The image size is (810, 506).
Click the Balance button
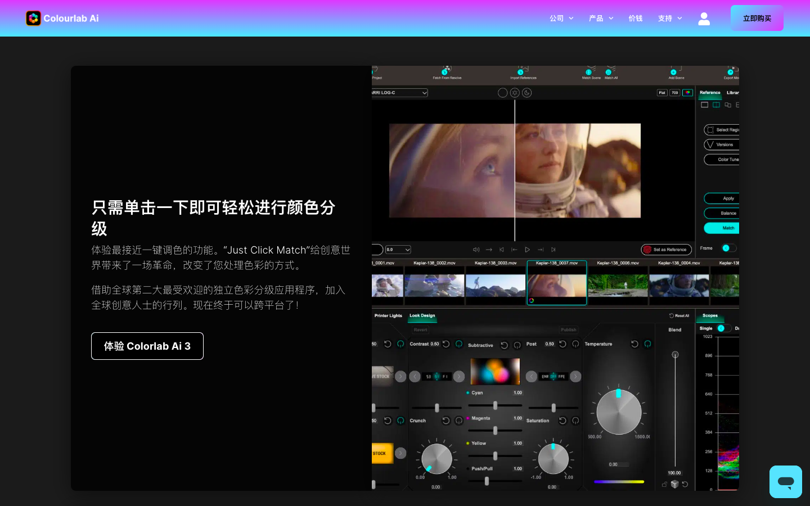pyautogui.click(x=722, y=213)
